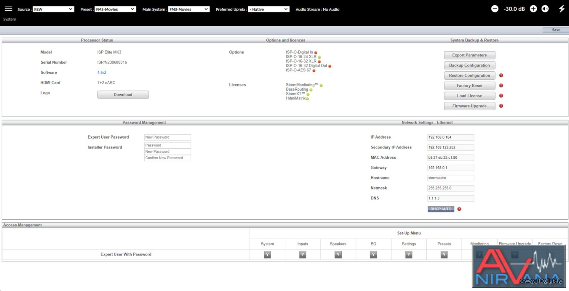Click the lightning bolt power icon
The width and height of the screenshot is (569, 291).
coord(562,9)
